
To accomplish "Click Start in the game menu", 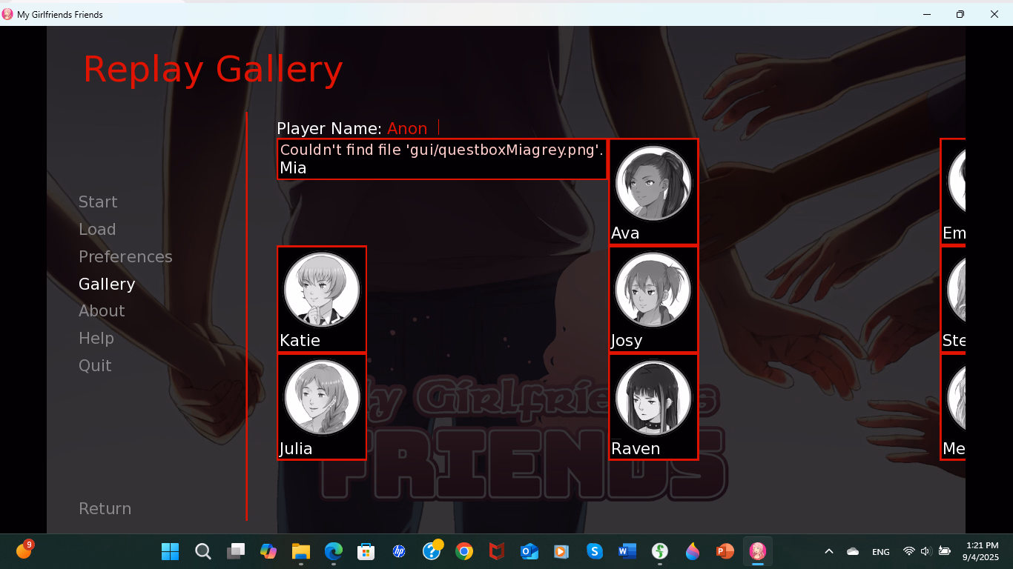I will (98, 202).
